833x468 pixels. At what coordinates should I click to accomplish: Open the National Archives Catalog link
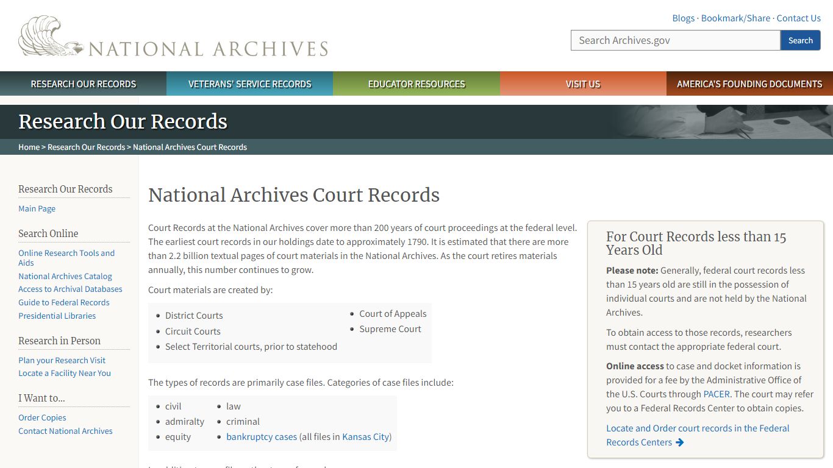65,276
